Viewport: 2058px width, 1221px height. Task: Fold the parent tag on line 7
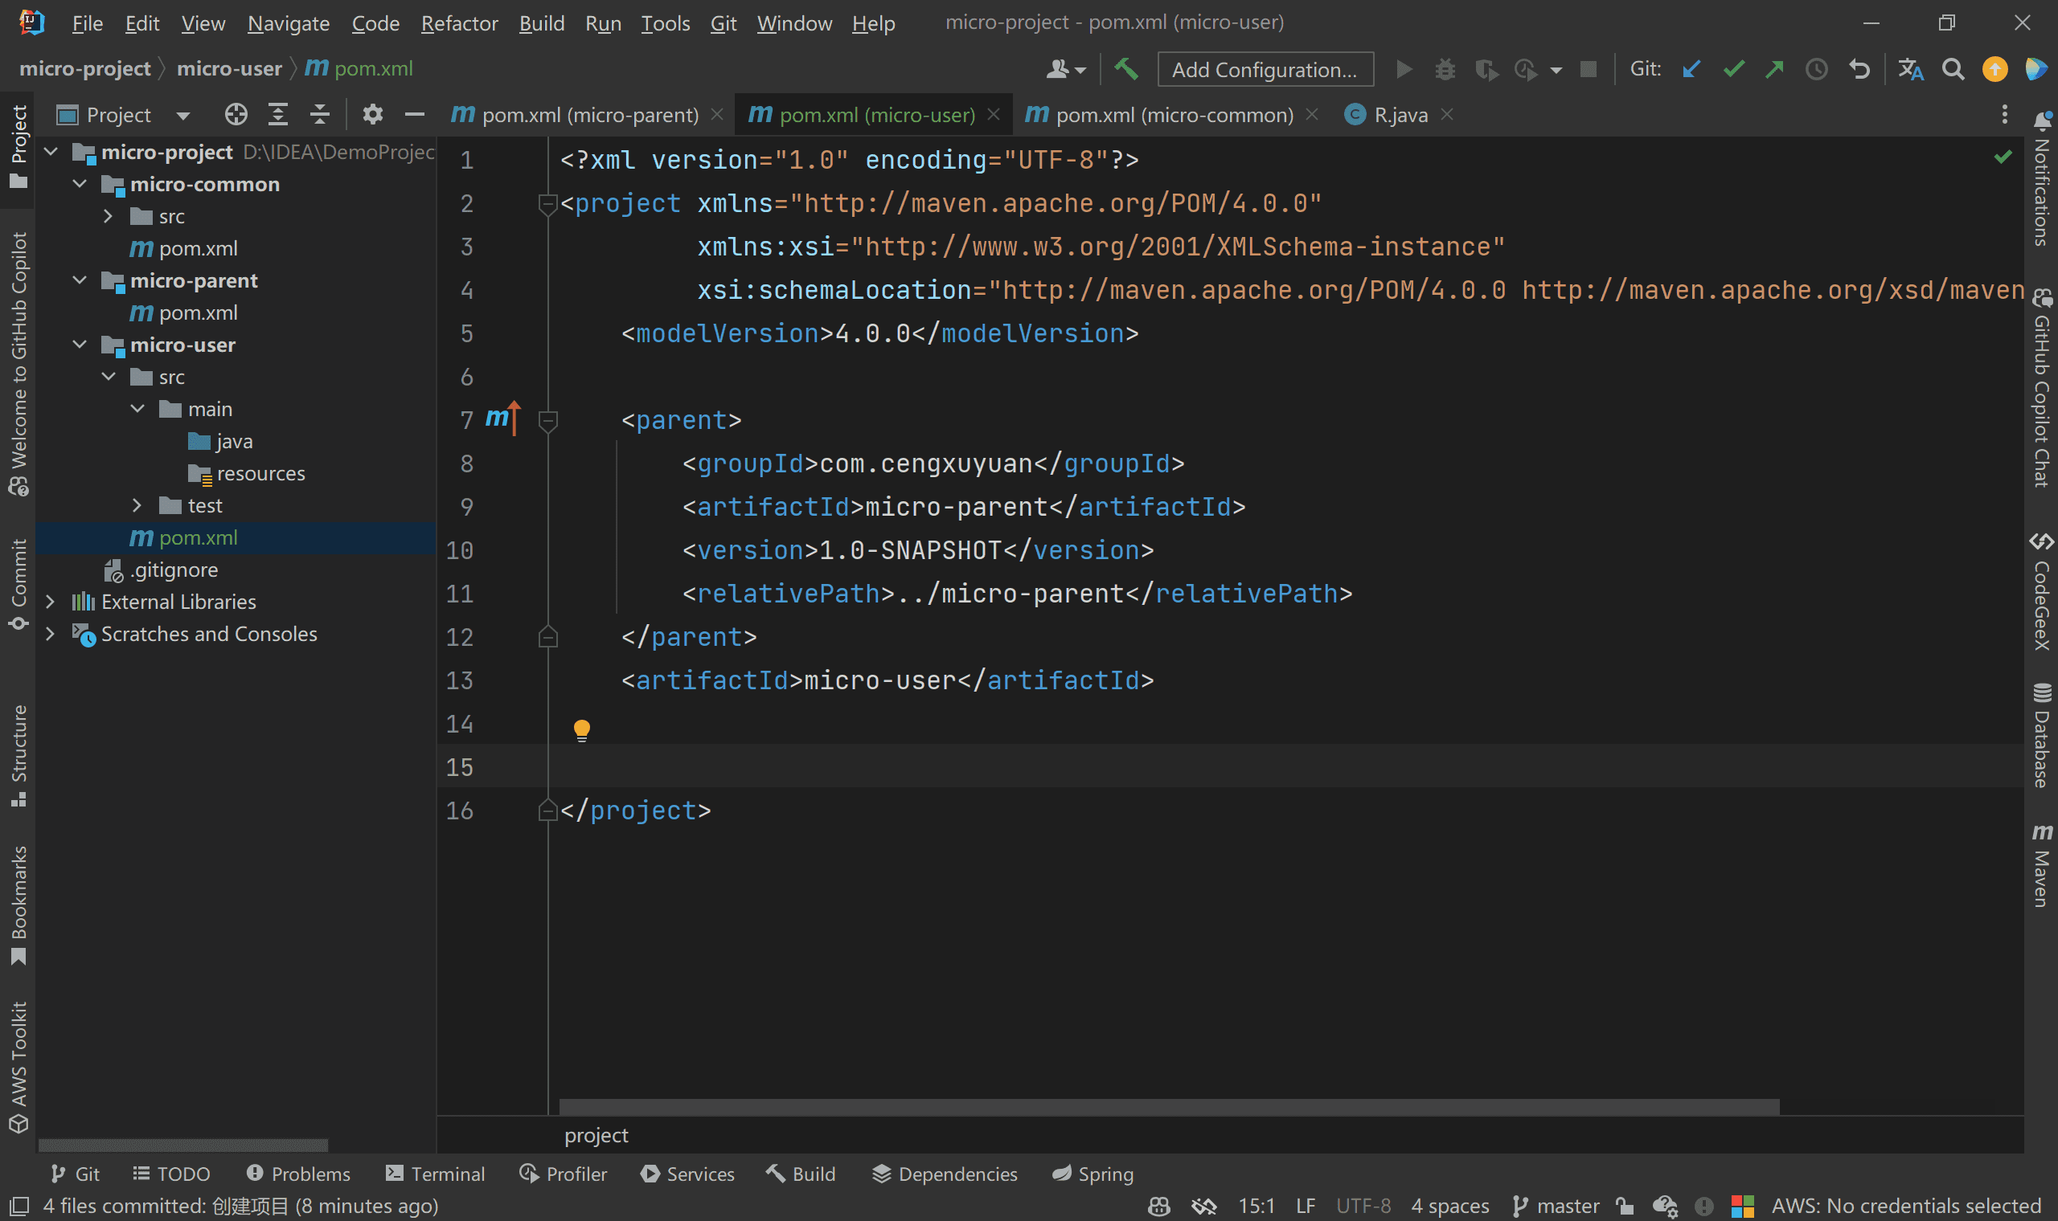pos(547,420)
